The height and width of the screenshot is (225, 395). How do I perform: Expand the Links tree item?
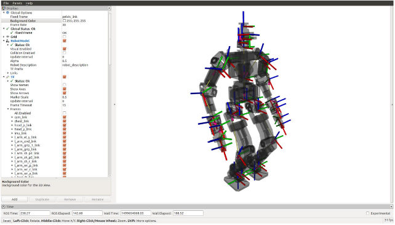8,73
